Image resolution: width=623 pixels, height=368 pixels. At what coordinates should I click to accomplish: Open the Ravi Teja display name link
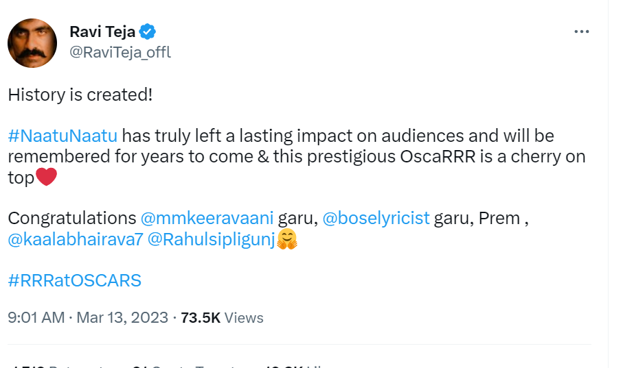pyautogui.click(x=102, y=31)
